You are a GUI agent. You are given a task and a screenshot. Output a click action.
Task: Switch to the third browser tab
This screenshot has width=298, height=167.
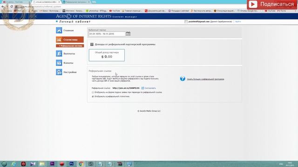tap(76, 2)
